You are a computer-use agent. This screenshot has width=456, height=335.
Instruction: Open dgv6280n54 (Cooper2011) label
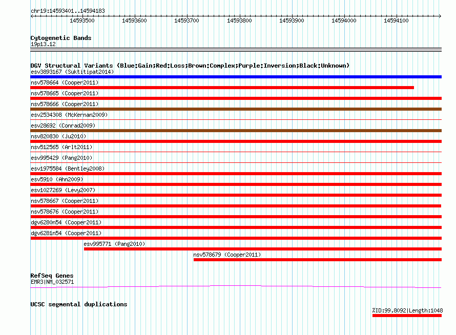click(66, 222)
